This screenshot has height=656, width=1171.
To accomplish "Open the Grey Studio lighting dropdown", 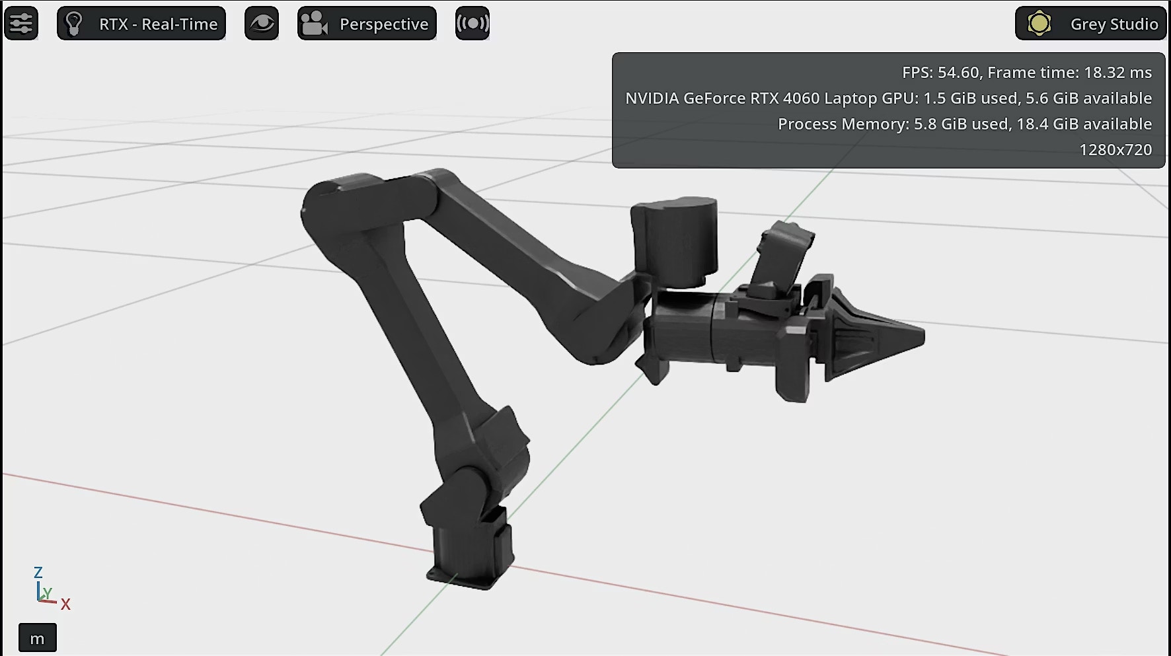I will pyautogui.click(x=1114, y=24).
